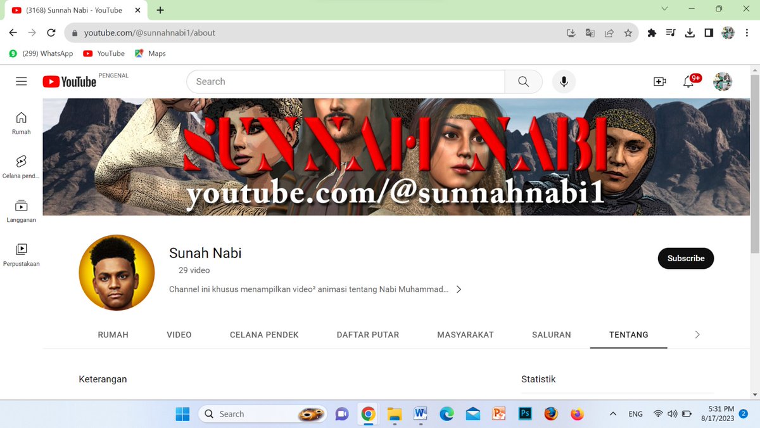Open File Explorer from the taskbar
This screenshot has height=428, width=760.
(394, 414)
